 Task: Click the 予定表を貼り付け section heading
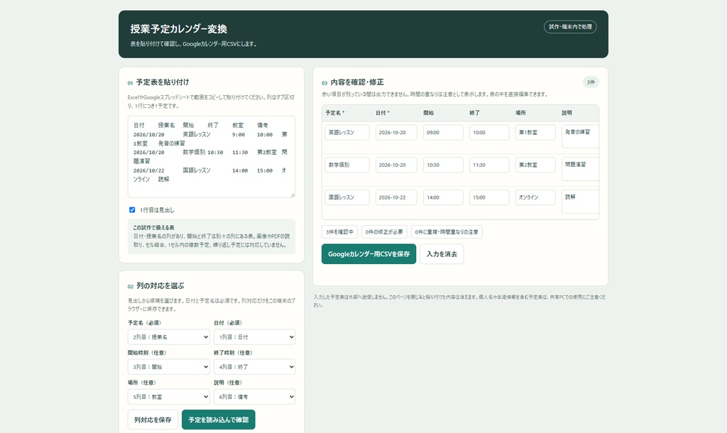pos(163,82)
